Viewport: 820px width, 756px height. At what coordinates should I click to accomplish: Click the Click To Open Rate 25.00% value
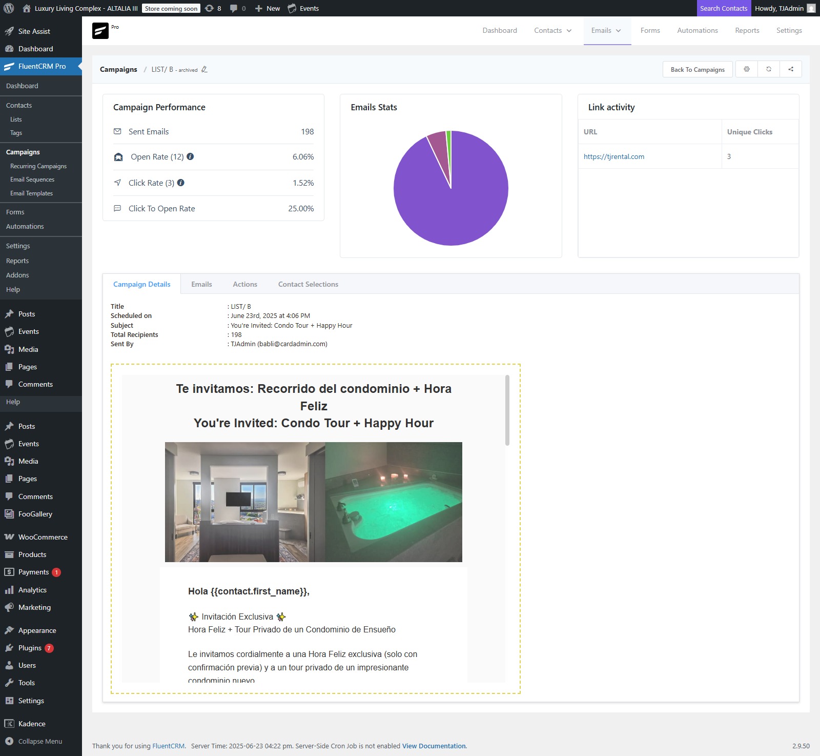301,208
